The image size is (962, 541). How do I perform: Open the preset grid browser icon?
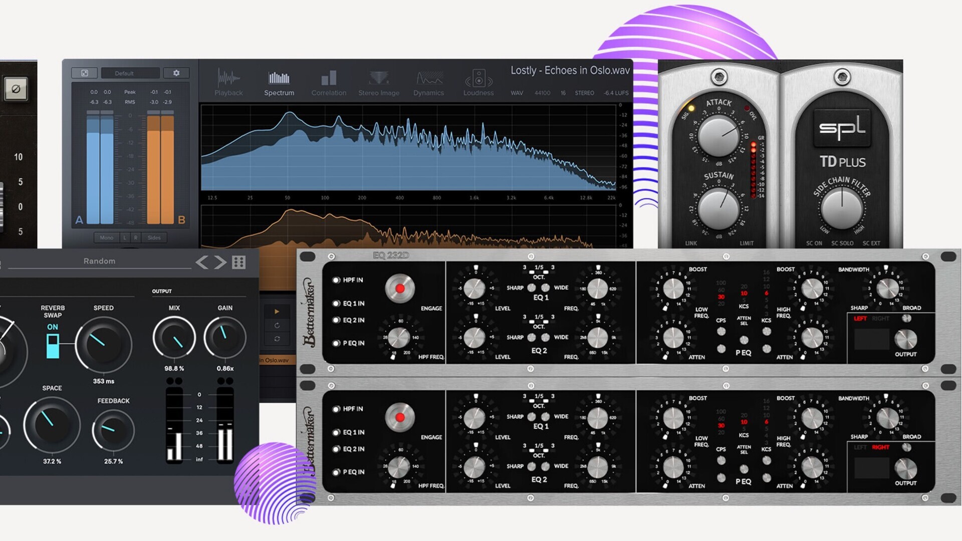pos(239,262)
